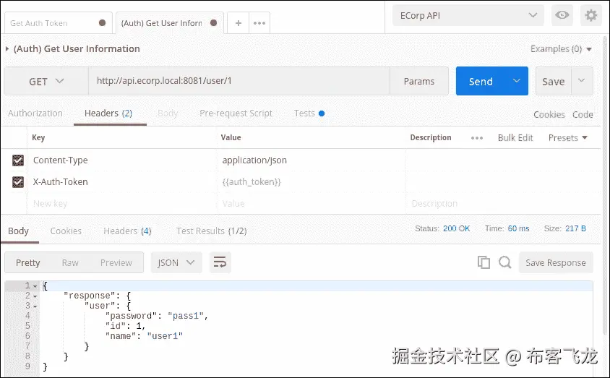The width and height of the screenshot is (610, 378).
Task: Save the current request
Action: click(x=554, y=81)
